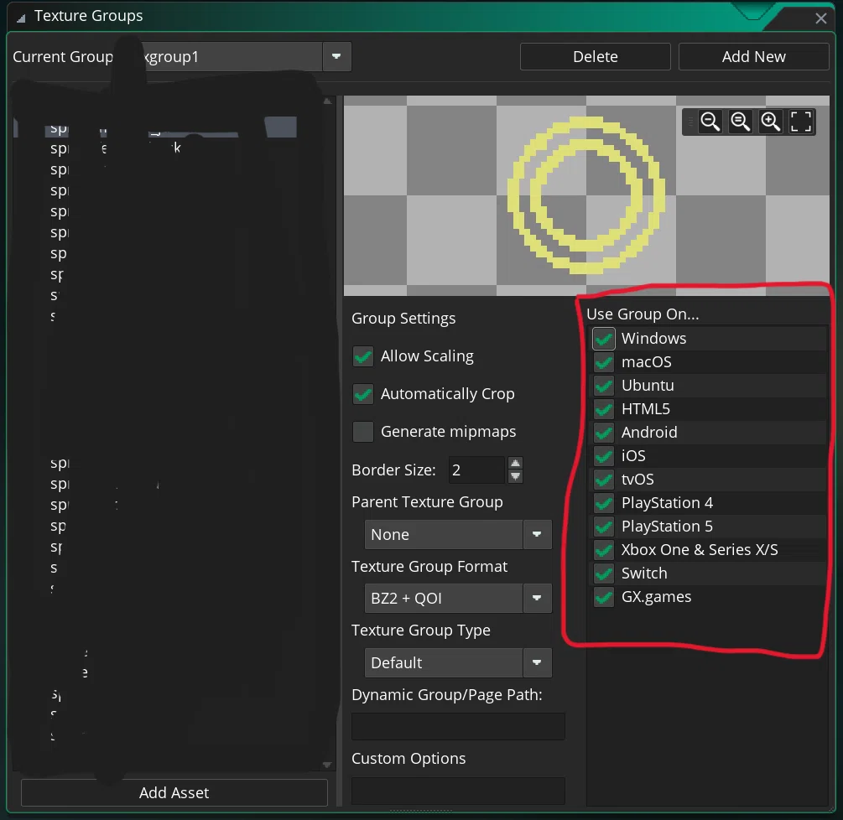The image size is (843, 820).
Task: Click the Custom Options input field
Action: [x=458, y=791]
